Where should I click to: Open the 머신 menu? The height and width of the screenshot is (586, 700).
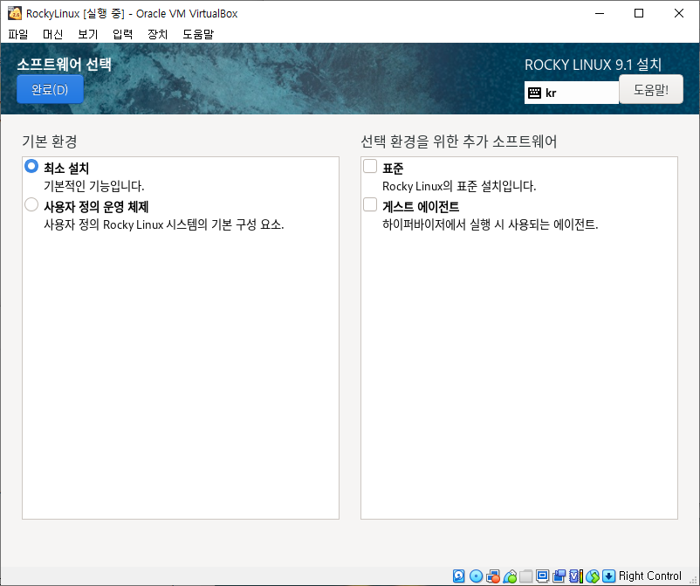point(52,34)
